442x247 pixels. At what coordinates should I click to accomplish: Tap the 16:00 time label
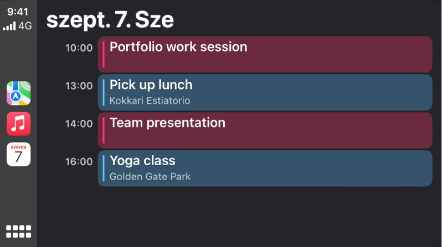click(79, 162)
